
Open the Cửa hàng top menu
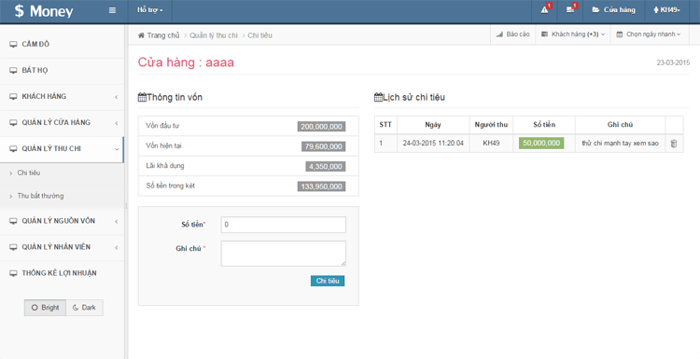613,10
